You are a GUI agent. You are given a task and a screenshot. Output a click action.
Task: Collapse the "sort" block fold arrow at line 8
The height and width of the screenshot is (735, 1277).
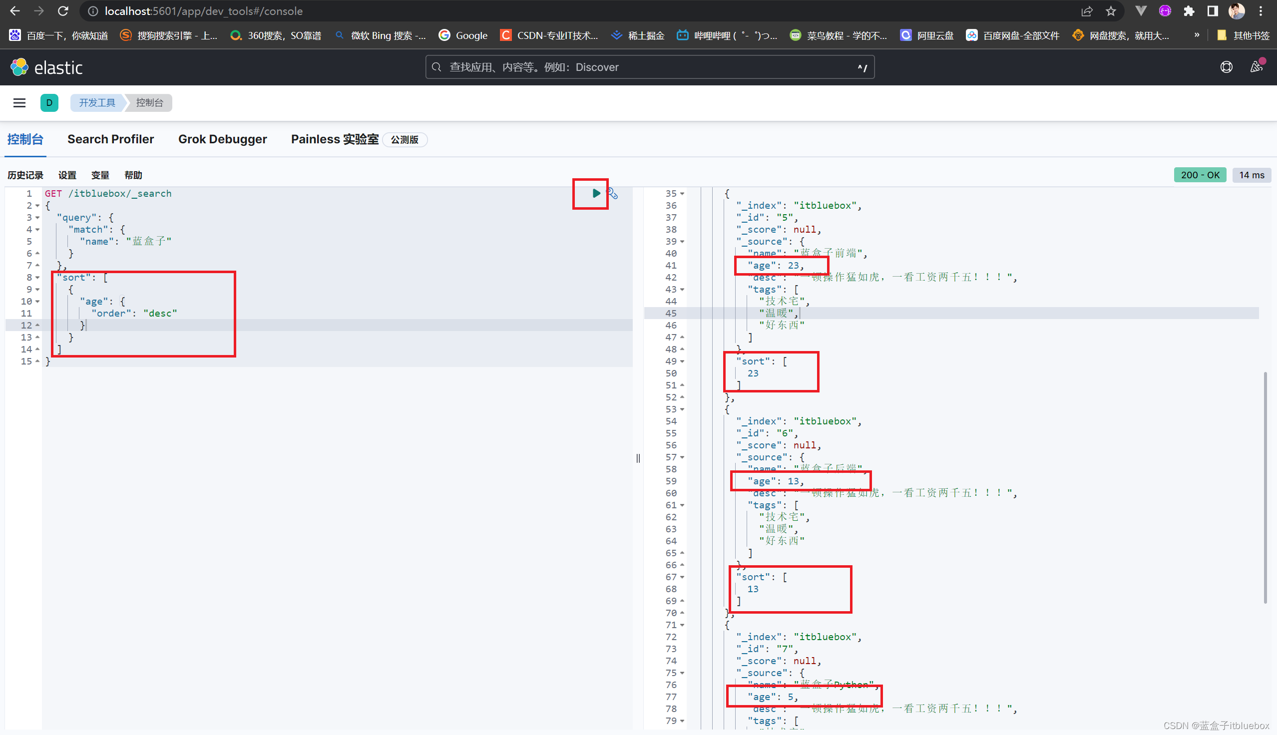(38, 278)
